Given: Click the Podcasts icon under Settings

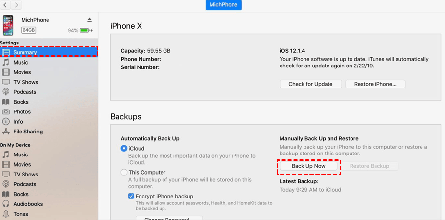Looking at the screenshot, I should click(6, 92).
